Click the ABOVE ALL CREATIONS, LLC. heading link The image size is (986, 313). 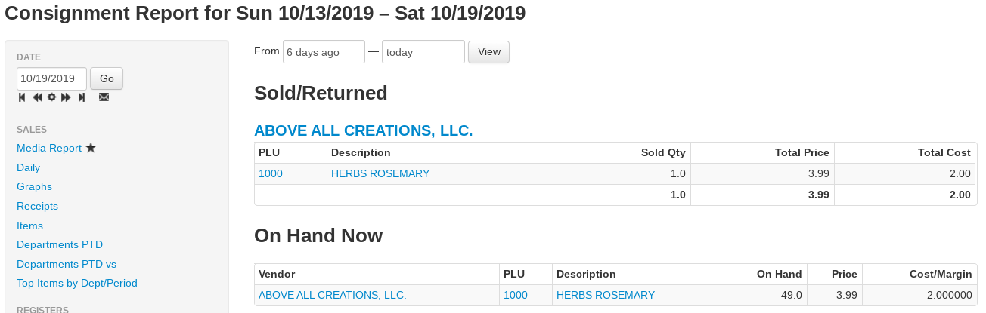click(x=363, y=130)
